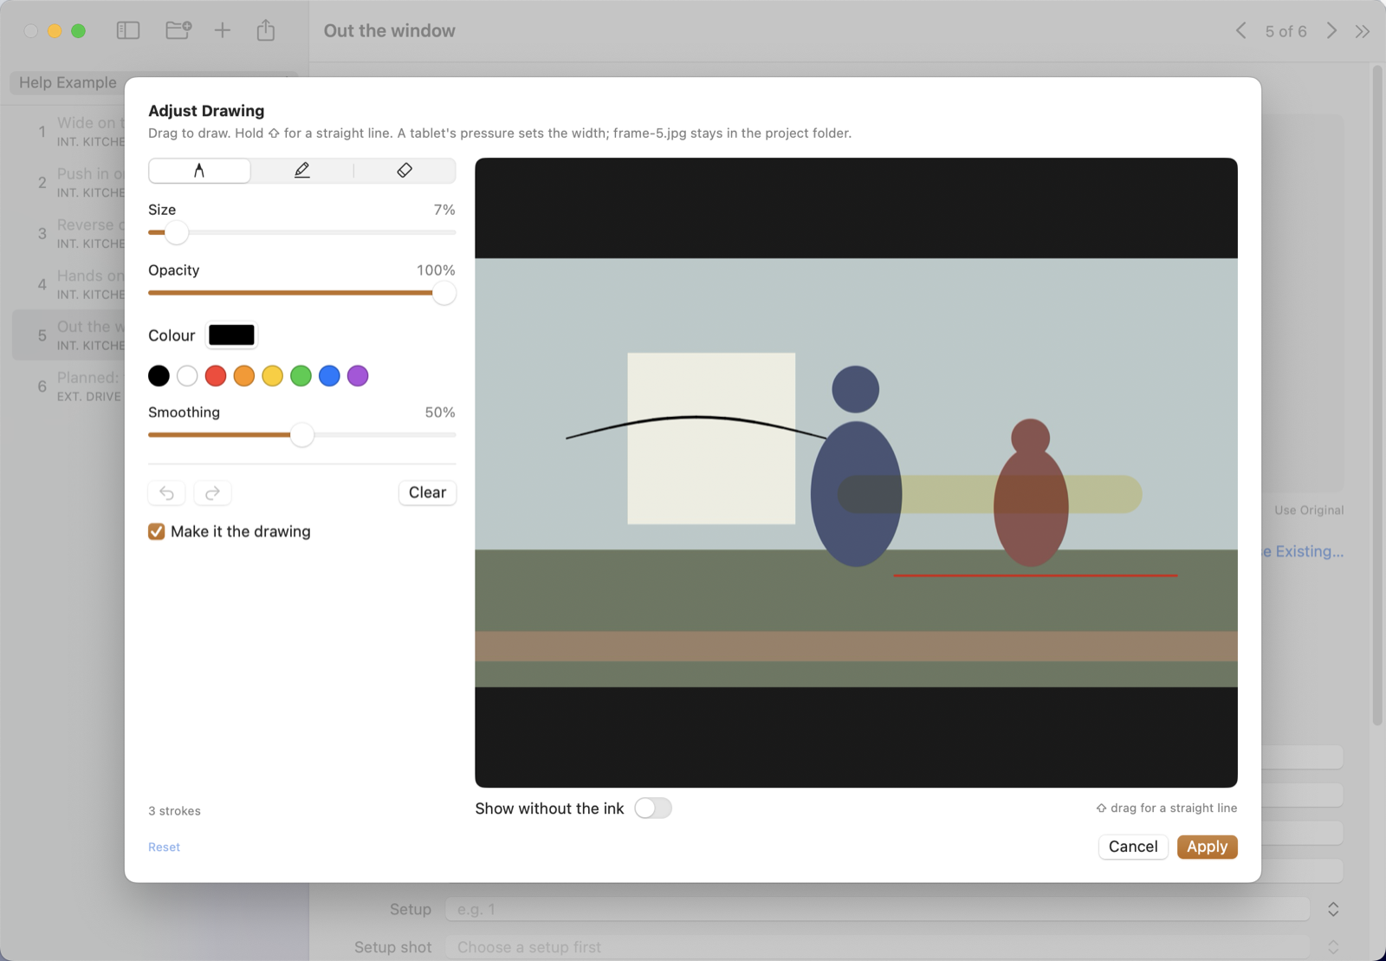Select frame 6 Planned row
This screenshot has width=1386, height=961.
tap(69, 386)
